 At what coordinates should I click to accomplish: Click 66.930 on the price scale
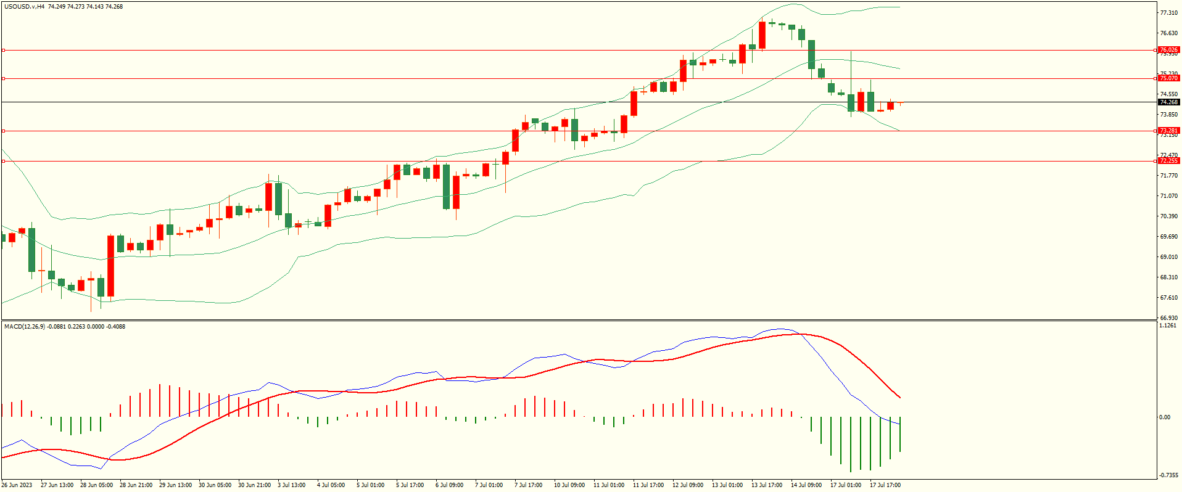pyautogui.click(x=1168, y=318)
